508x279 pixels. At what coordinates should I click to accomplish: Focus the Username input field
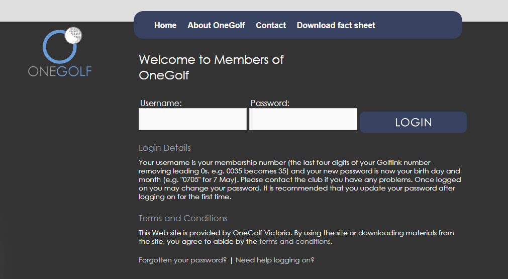coord(192,119)
